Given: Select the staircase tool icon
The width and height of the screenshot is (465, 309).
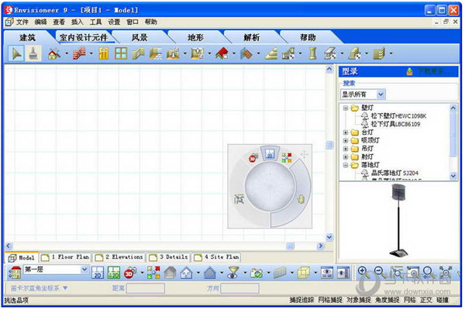Looking at the screenshot, I should tap(271, 53).
